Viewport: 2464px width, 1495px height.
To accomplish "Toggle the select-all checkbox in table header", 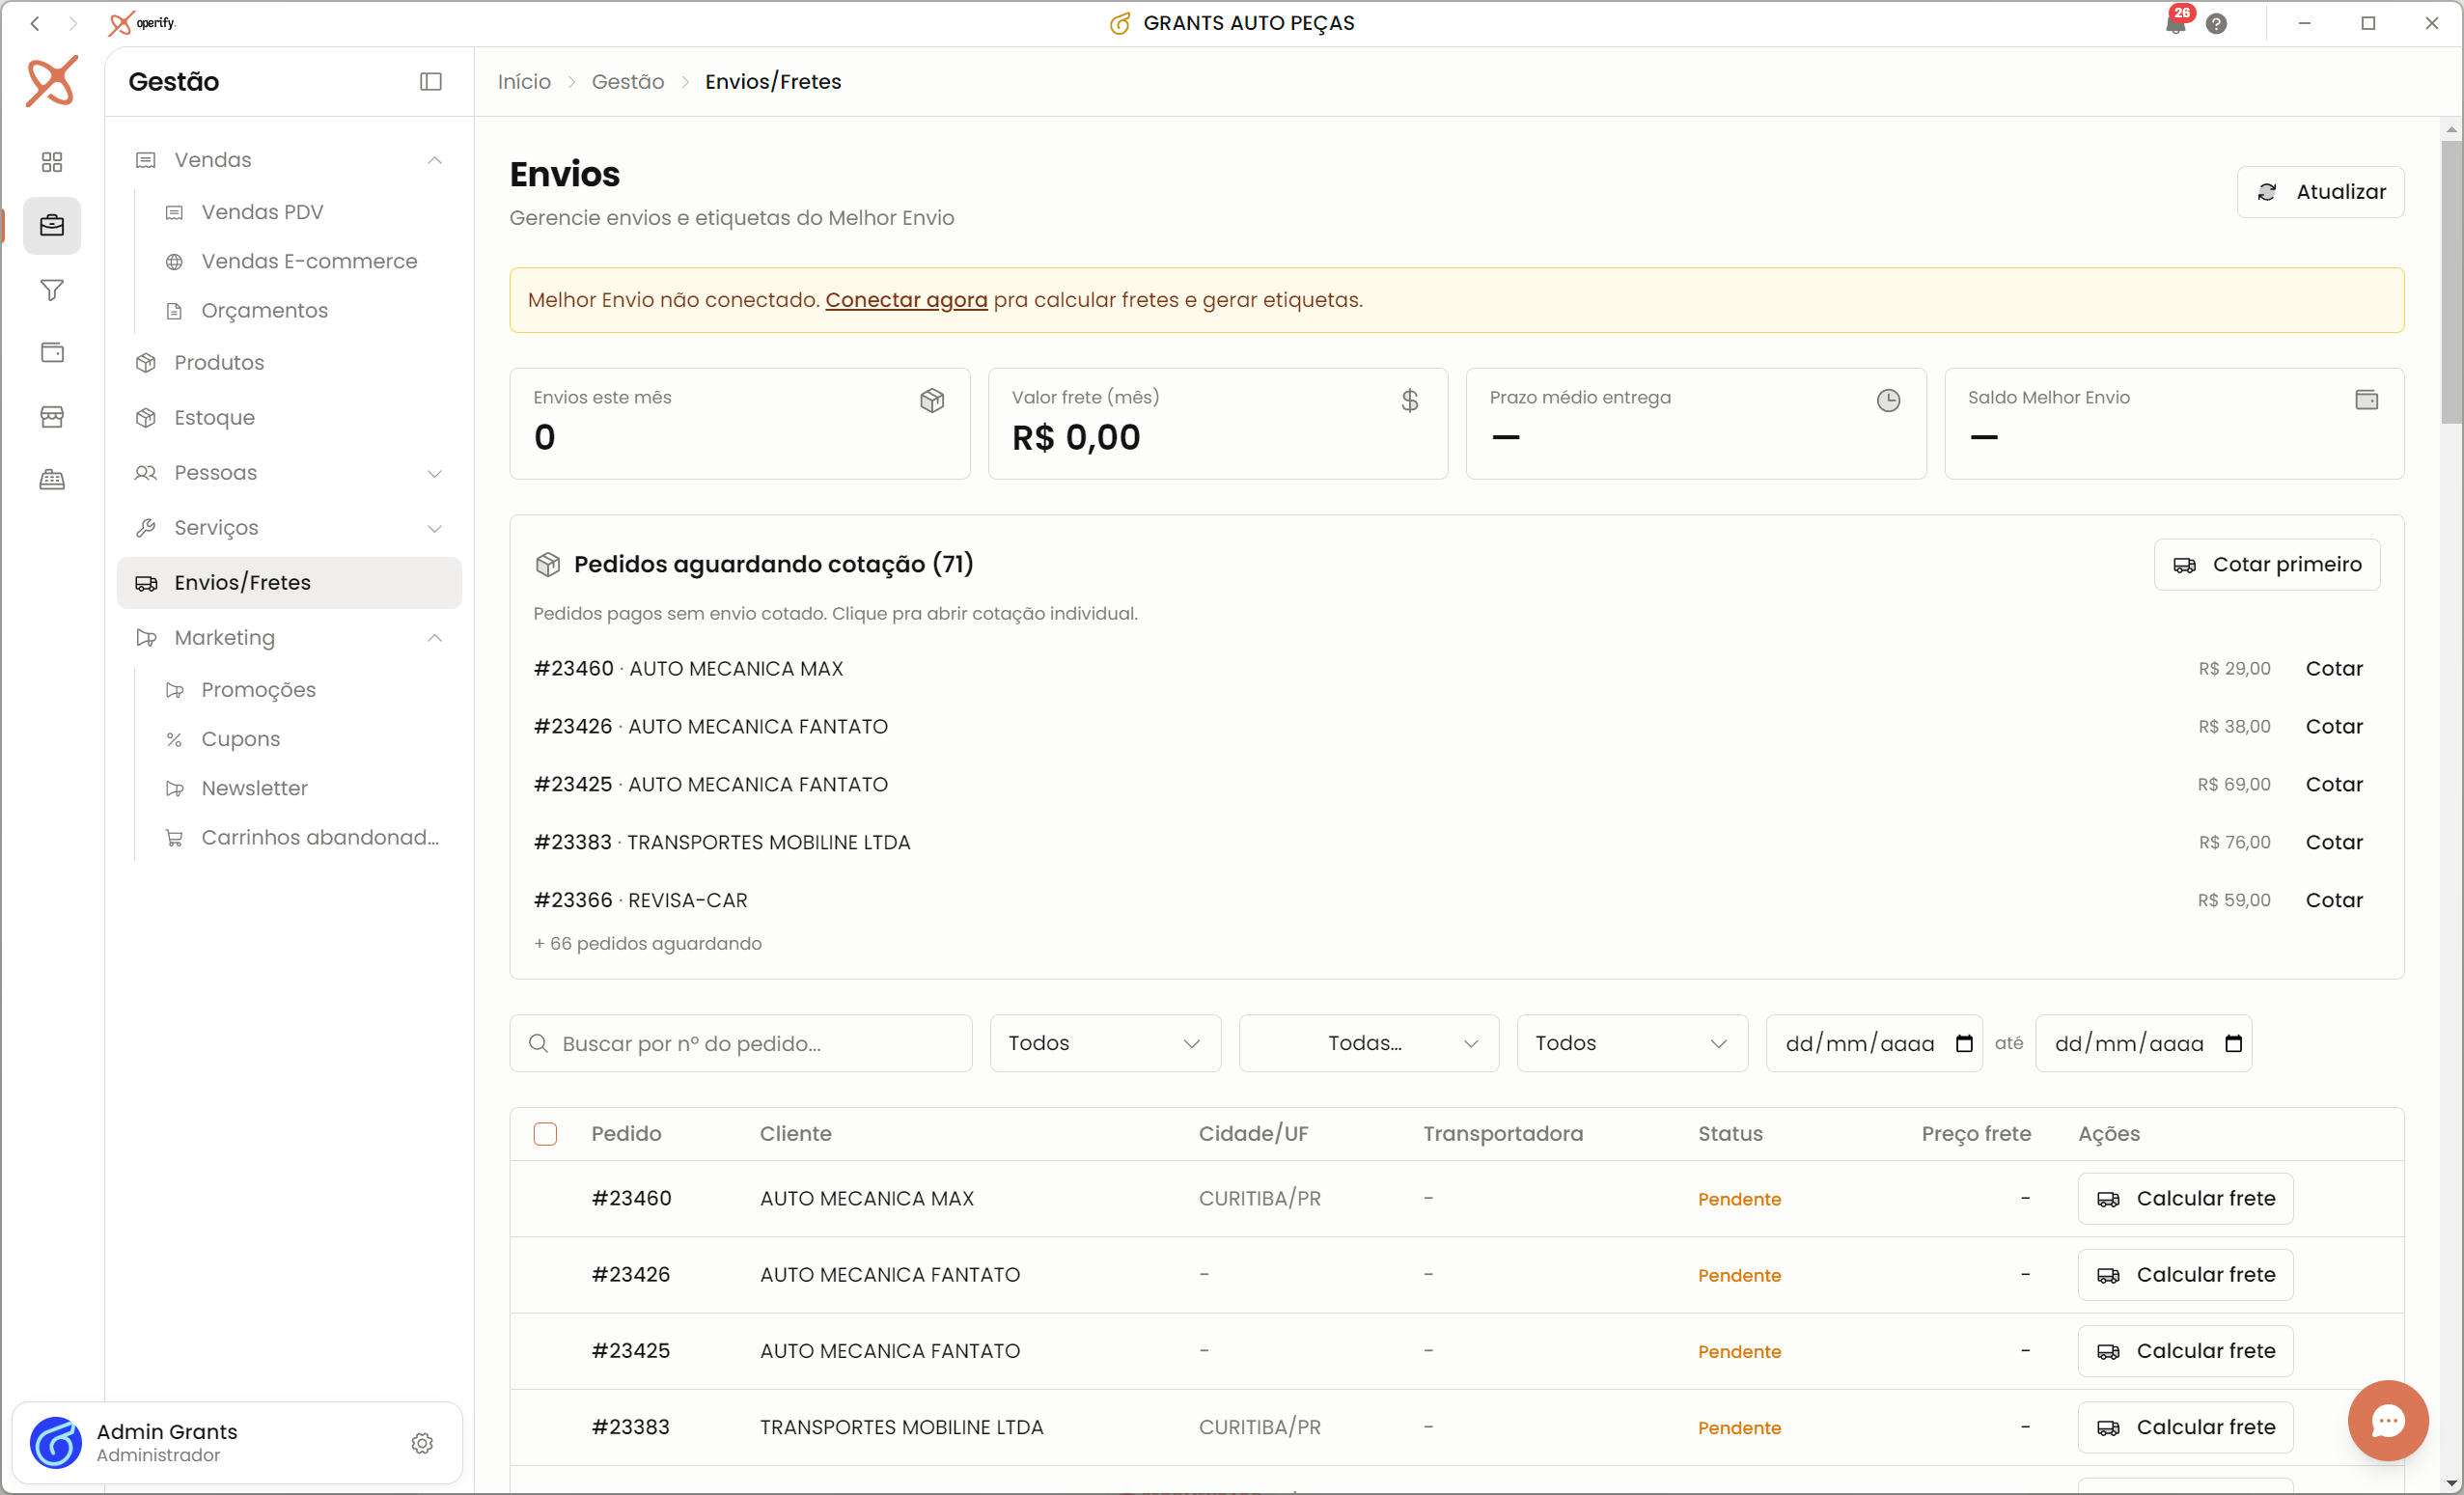I will (545, 1134).
